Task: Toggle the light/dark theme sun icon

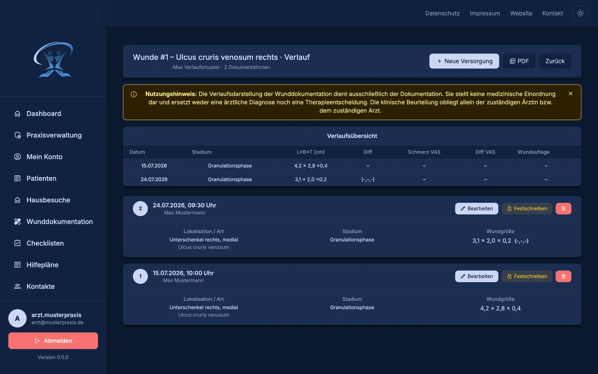Action: point(580,13)
